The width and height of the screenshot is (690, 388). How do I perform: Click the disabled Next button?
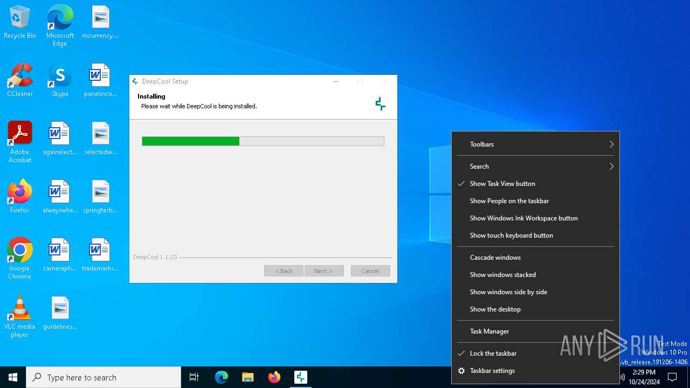(324, 271)
